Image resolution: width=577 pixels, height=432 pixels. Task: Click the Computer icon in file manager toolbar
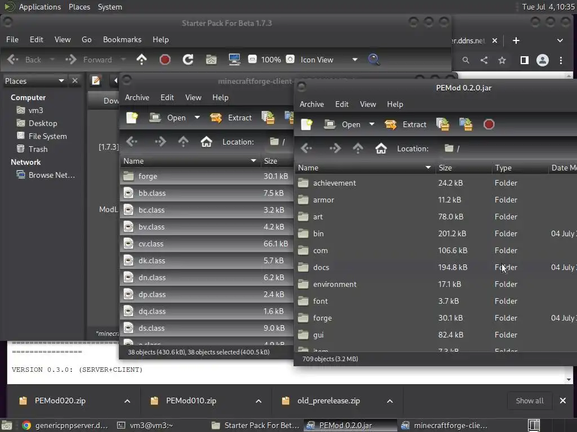234,60
